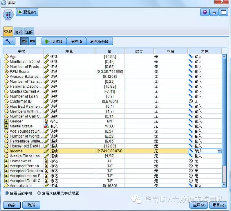The height and width of the screenshot is (211, 231).
Task: Open the wrench tools dropdown
Action: pyautogui.click(x=9, y=41)
